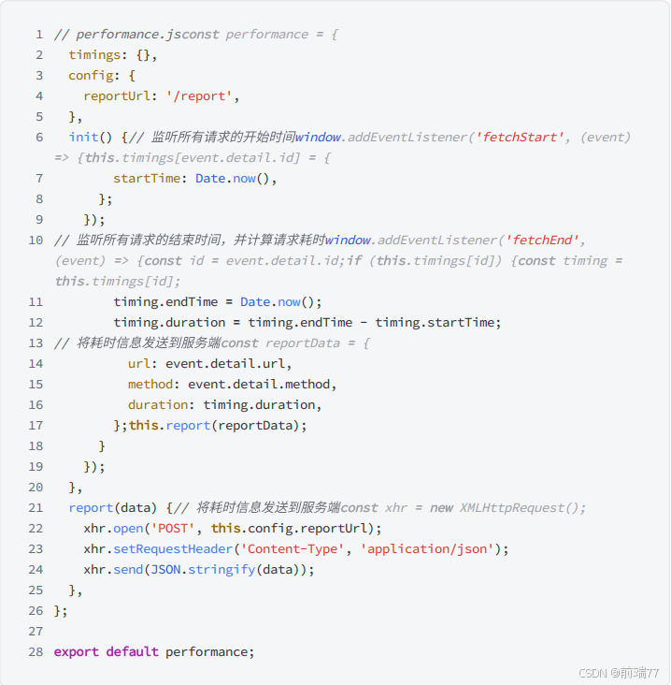Click the 'application/json' string on line 23

coord(426,548)
